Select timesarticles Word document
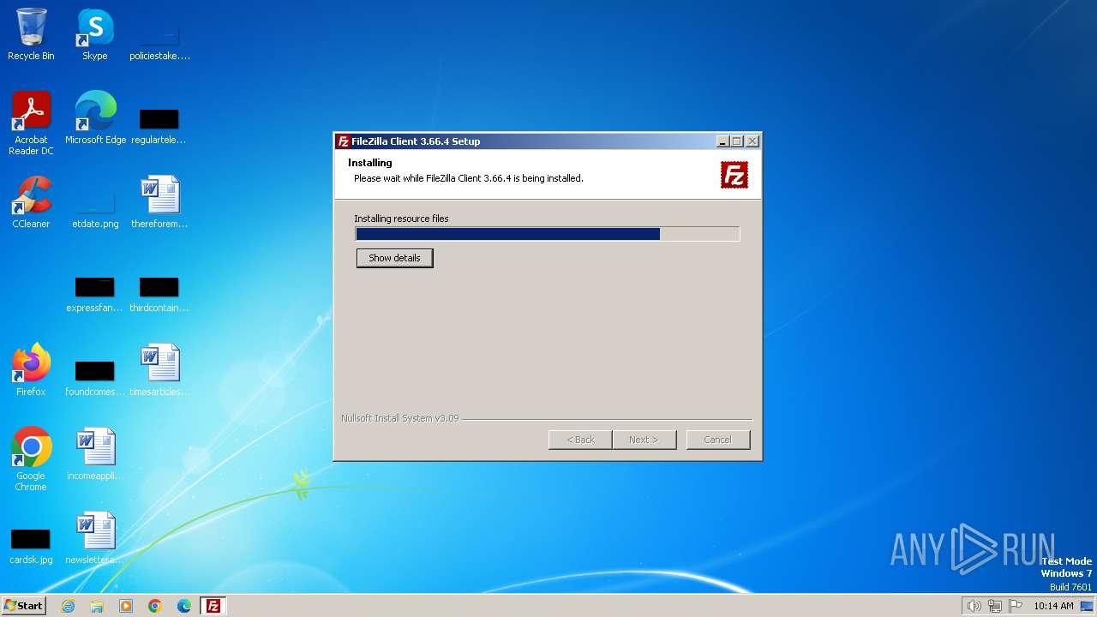1097x617 pixels. pyautogui.click(x=159, y=370)
